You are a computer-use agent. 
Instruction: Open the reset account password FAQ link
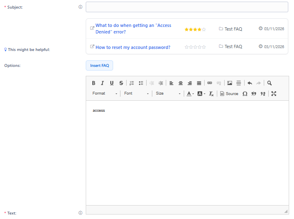pyautogui.click(x=133, y=47)
